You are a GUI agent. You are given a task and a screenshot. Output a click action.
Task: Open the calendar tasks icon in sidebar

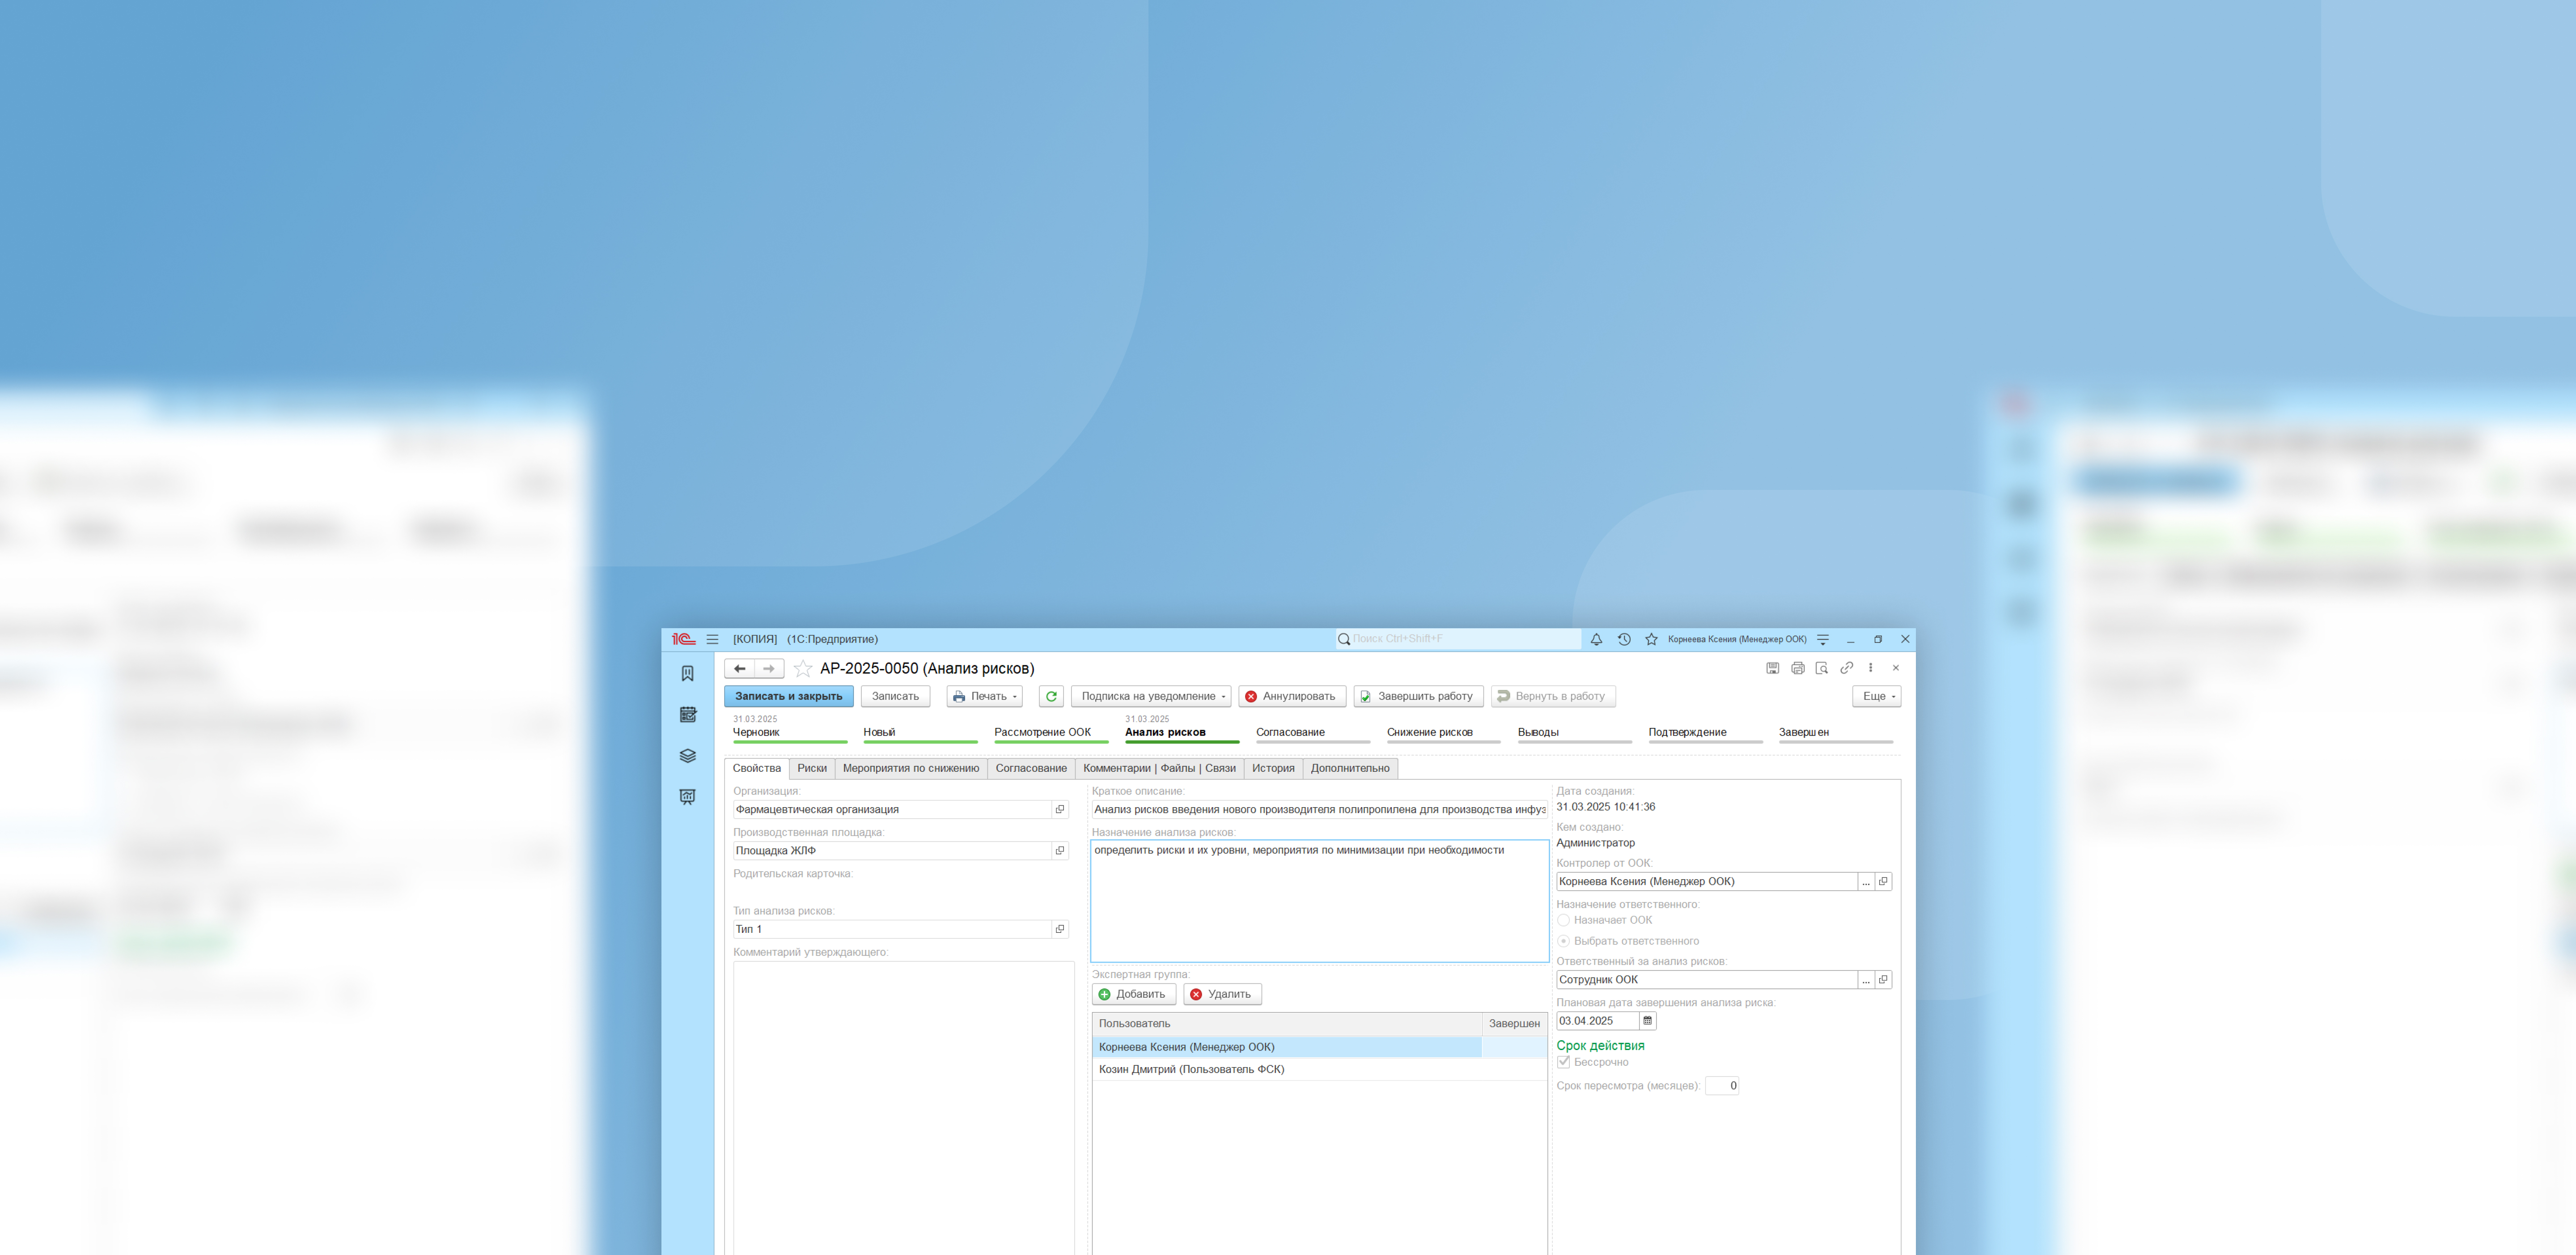(x=687, y=715)
